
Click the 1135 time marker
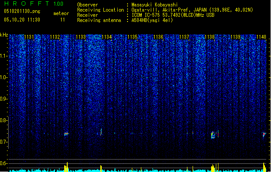132,37
